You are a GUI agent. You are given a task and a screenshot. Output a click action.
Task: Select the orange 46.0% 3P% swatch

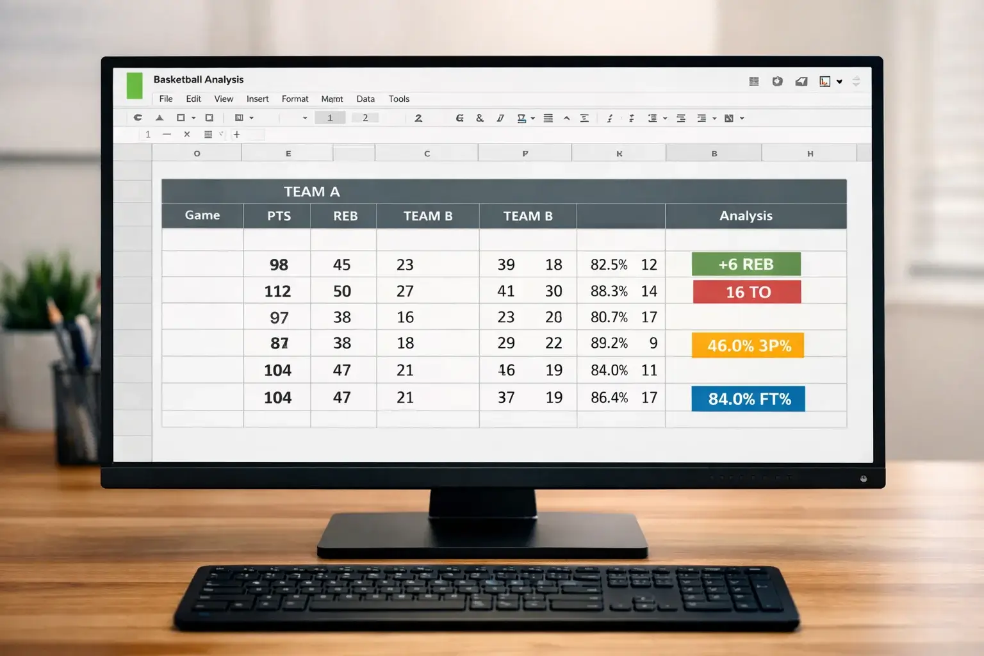[x=748, y=345]
